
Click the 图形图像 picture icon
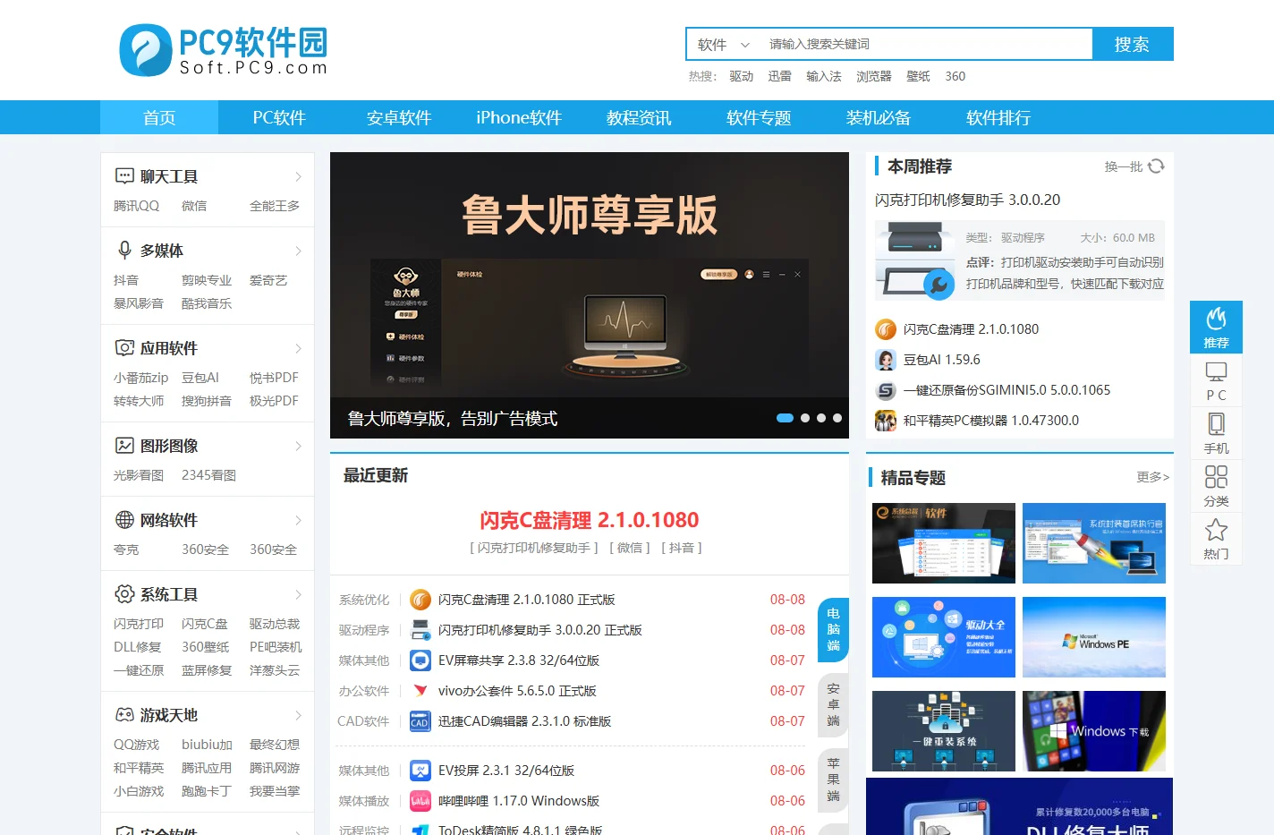point(124,445)
